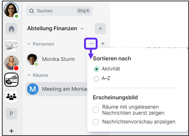Open the home icon in sidebar

(x=11, y=29)
